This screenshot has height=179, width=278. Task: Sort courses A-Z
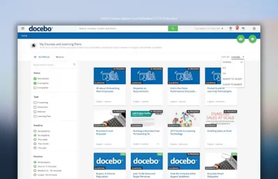point(232,68)
